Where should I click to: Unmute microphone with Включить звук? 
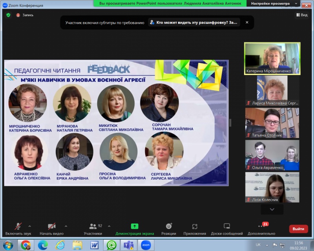(18, 226)
